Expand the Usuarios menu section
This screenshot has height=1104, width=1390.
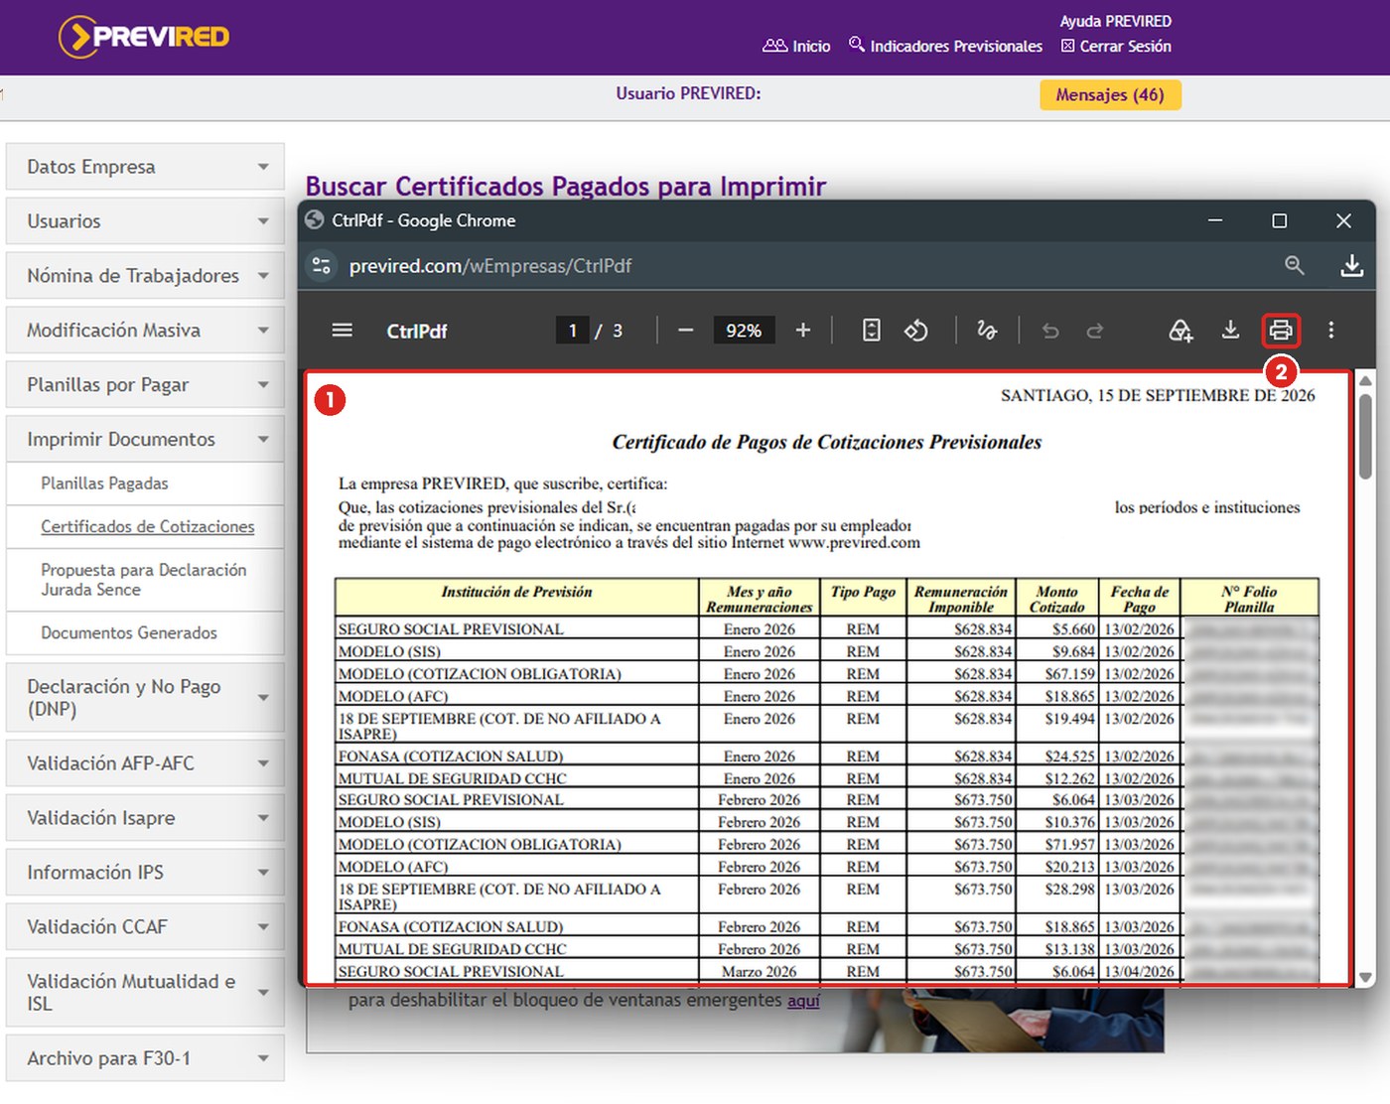click(x=145, y=221)
